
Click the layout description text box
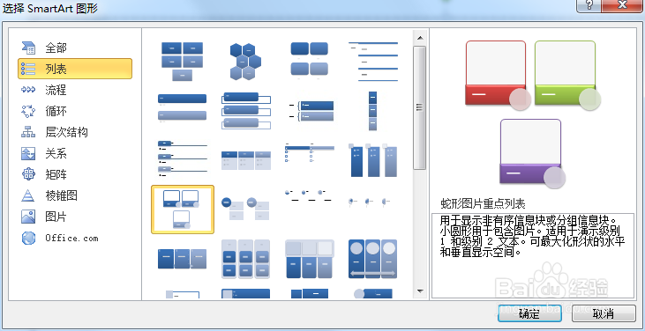point(533,255)
